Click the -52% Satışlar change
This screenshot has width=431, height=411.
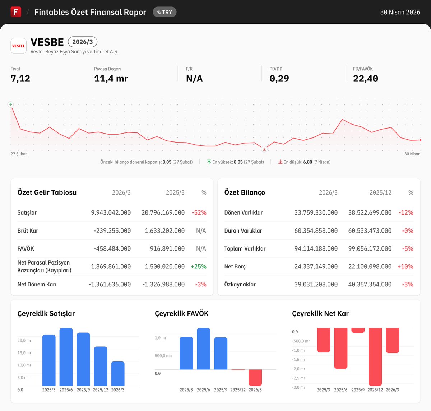199,212
